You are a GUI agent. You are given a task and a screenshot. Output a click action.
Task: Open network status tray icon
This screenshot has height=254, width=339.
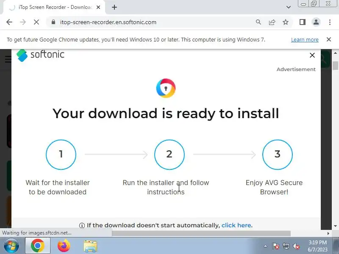click(286, 246)
